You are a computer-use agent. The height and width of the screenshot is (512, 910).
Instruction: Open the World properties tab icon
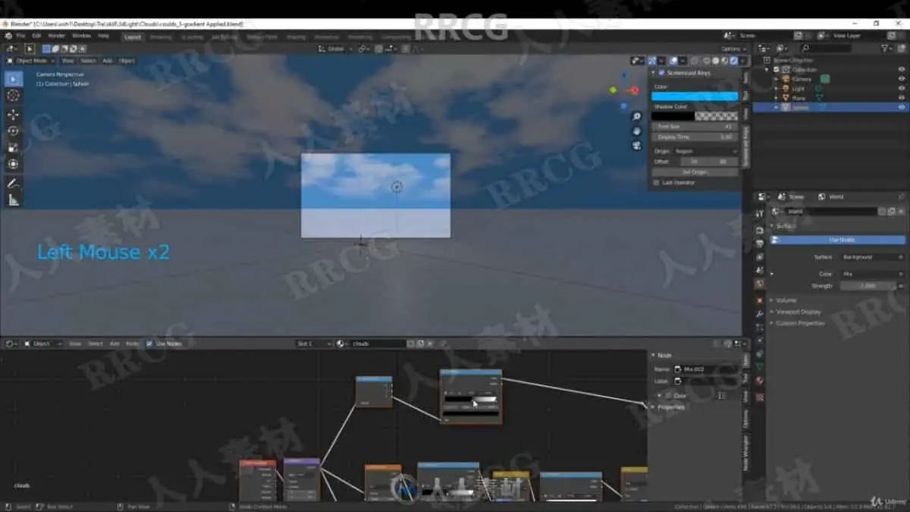[759, 284]
